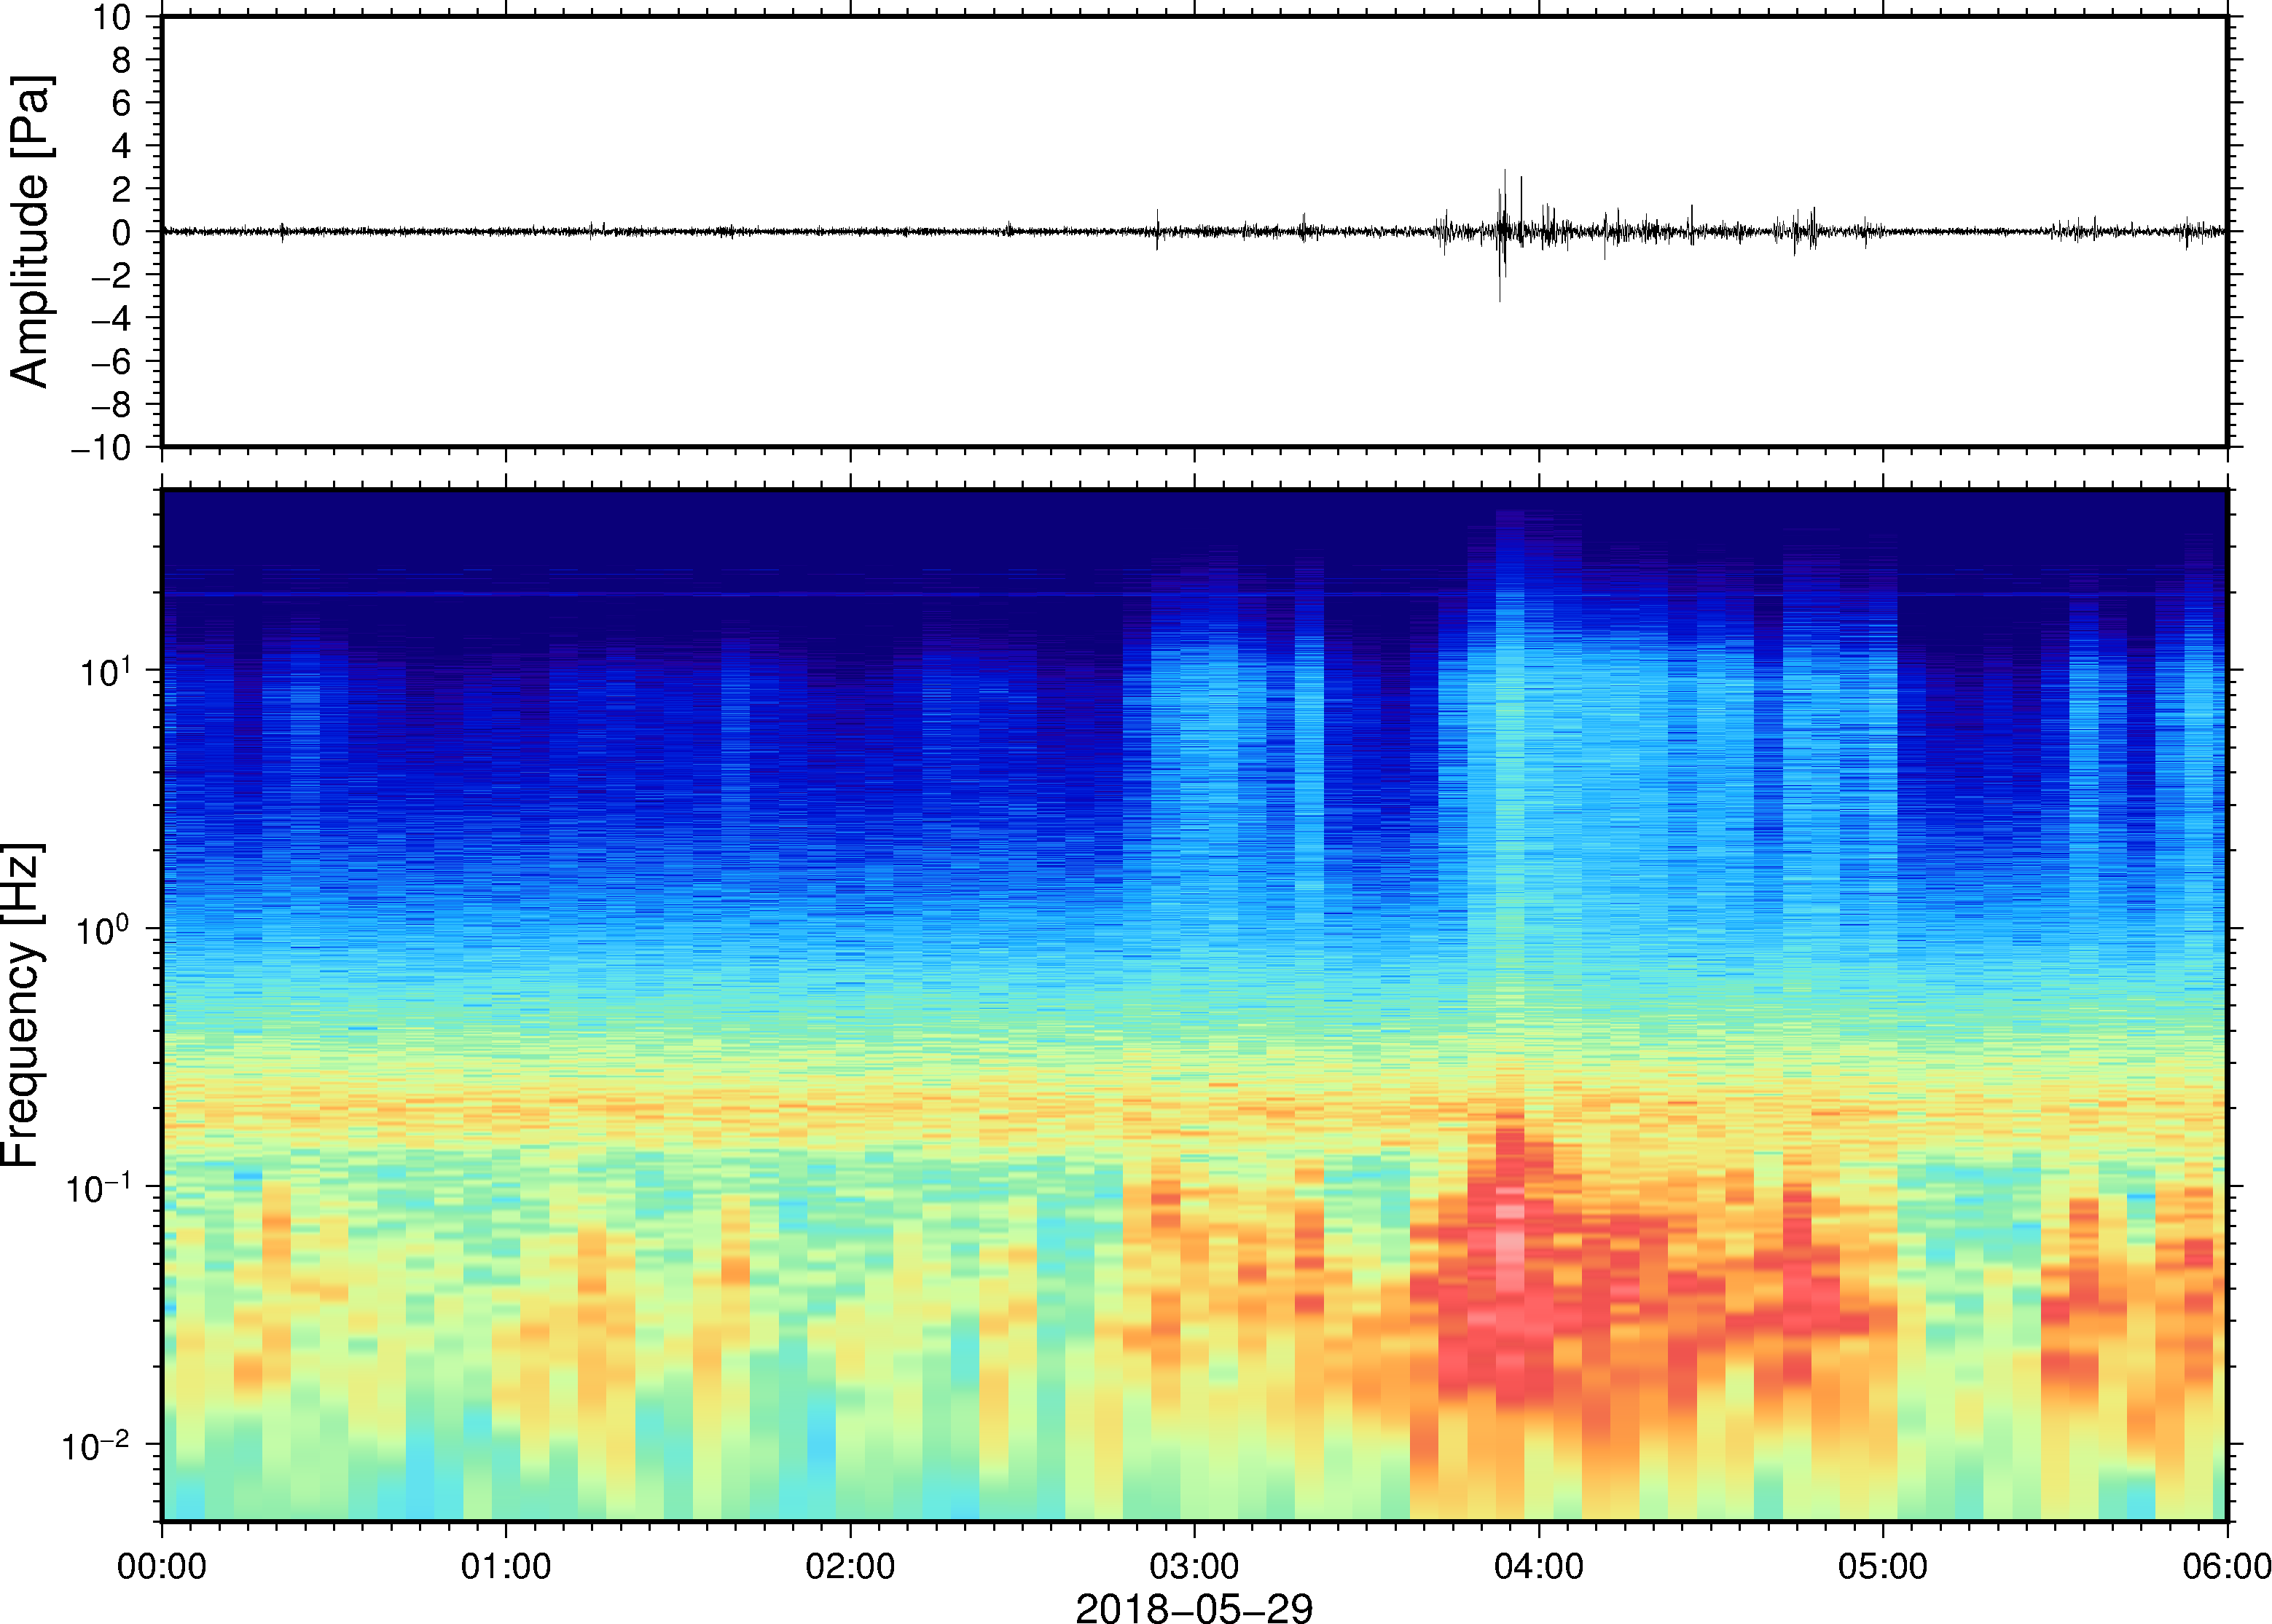Click the amplitude tick label "4"

[121, 146]
